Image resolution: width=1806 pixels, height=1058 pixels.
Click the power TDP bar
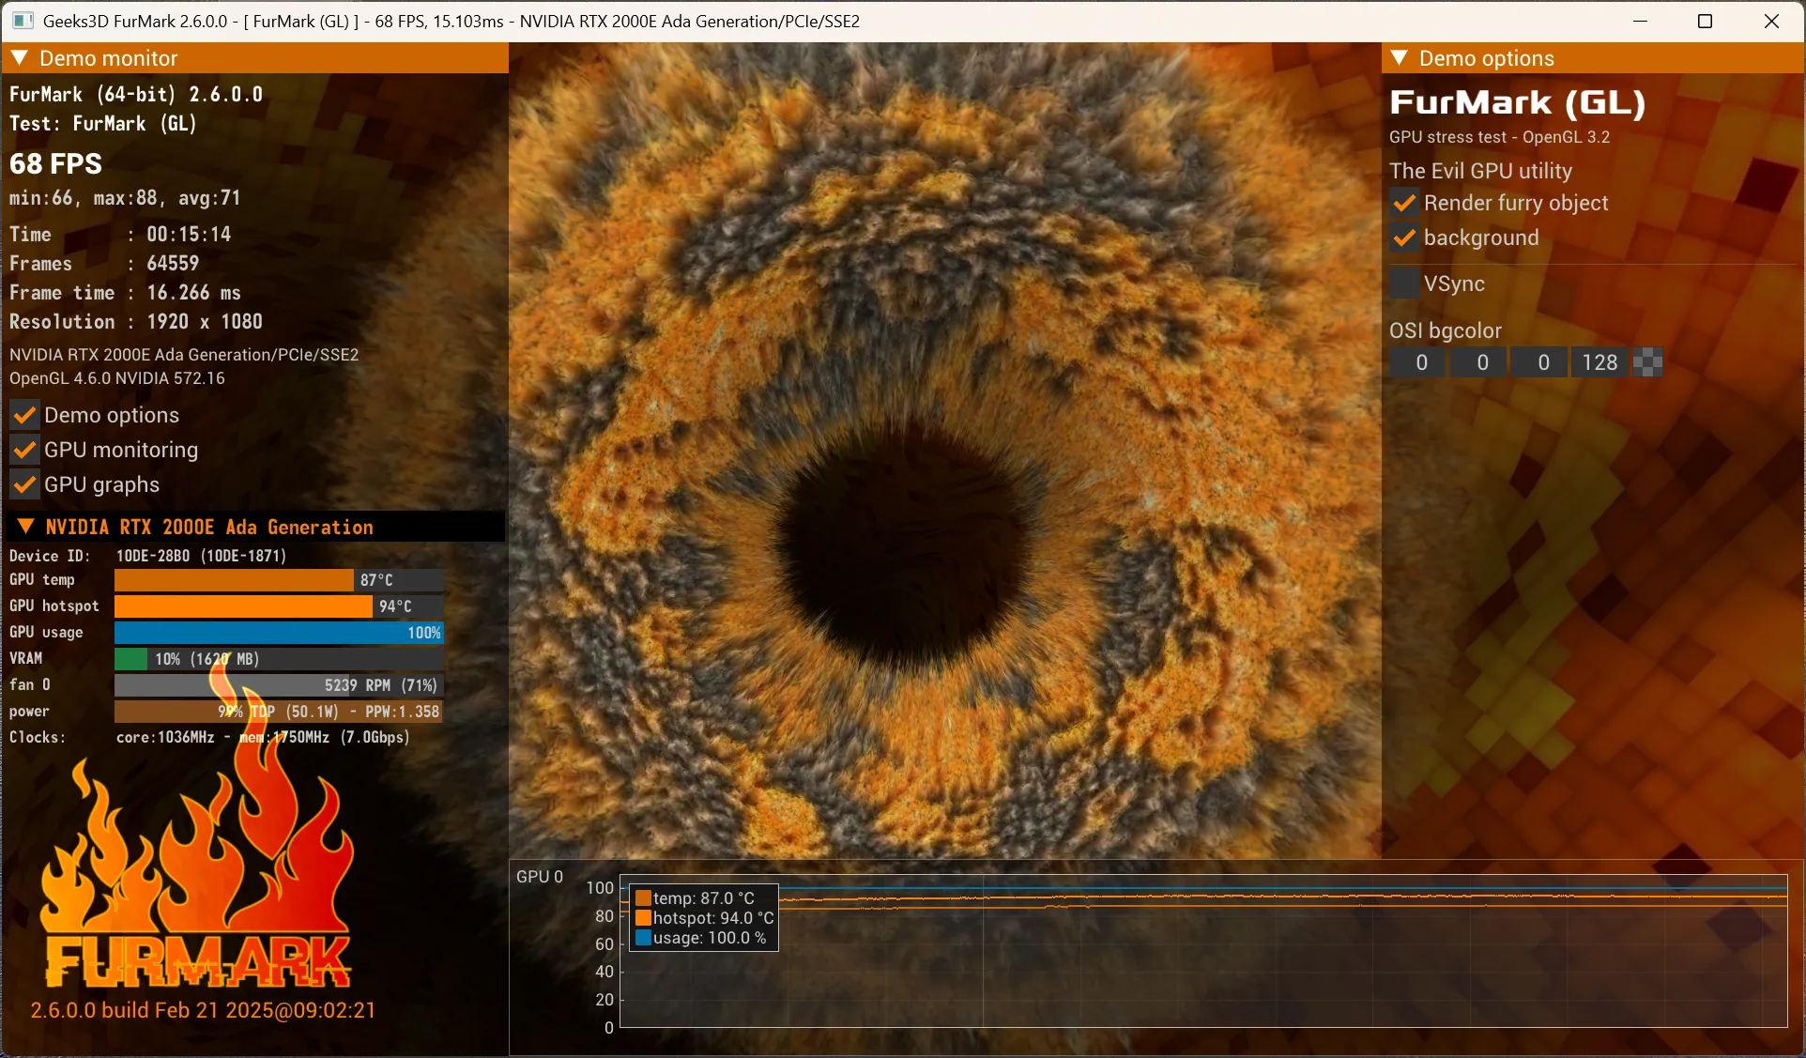tap(279, 712)
